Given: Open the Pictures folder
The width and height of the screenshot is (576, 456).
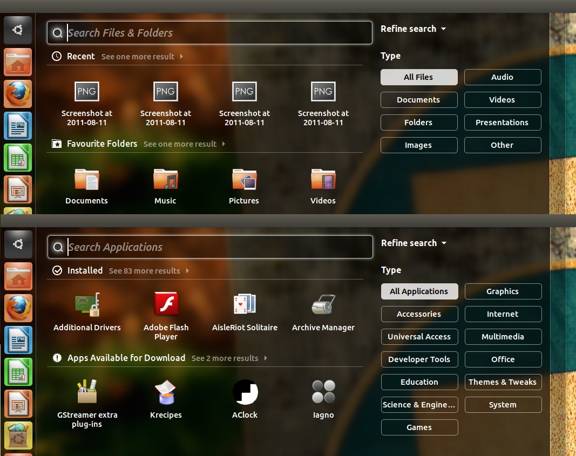Looking at the screenshot, I should pos(245,179).
